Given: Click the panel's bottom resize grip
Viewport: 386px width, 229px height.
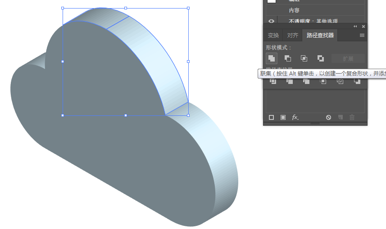Looking at the screenshot, I should pos(315,123).
